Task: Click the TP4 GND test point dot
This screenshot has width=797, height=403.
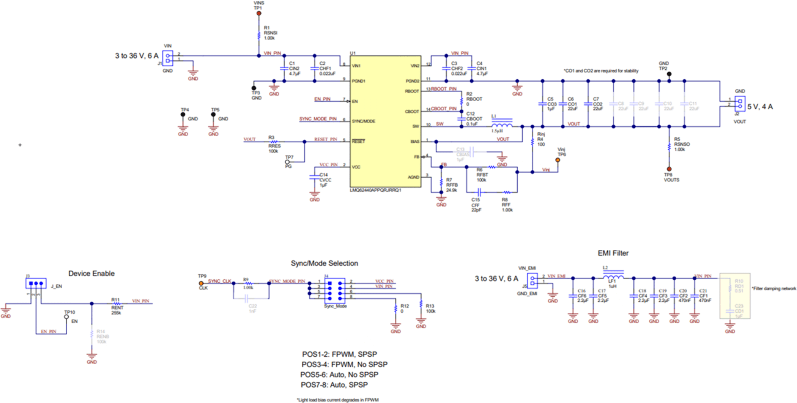Action: [183, 114]
